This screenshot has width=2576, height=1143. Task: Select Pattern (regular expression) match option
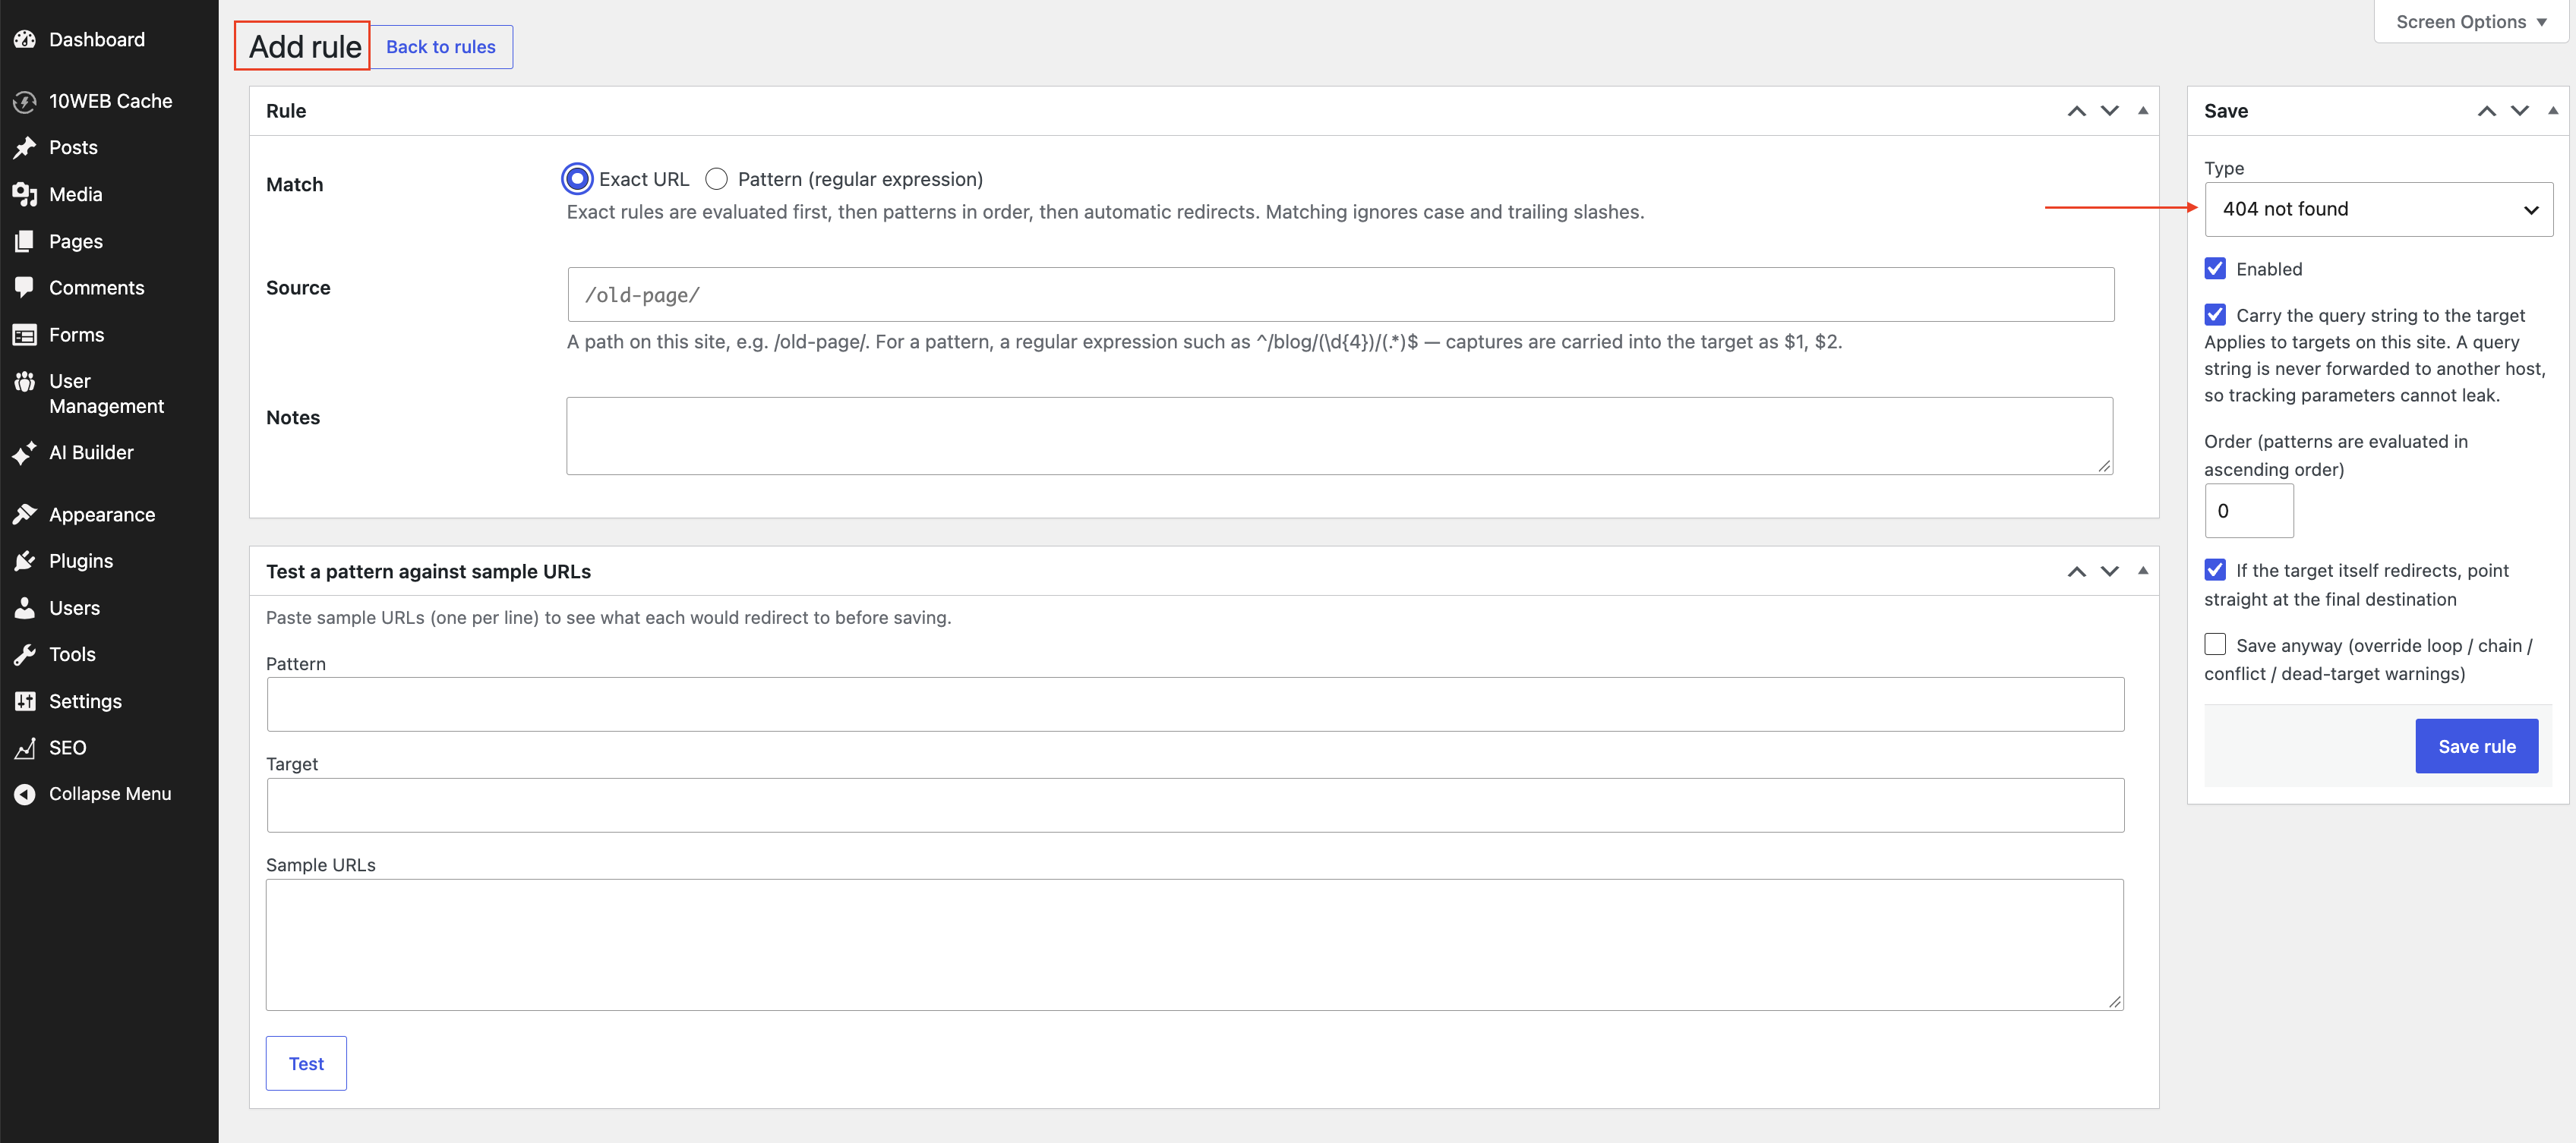[x=716, y=179]
